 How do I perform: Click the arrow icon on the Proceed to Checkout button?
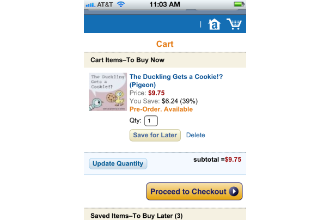tap(234, 192)
